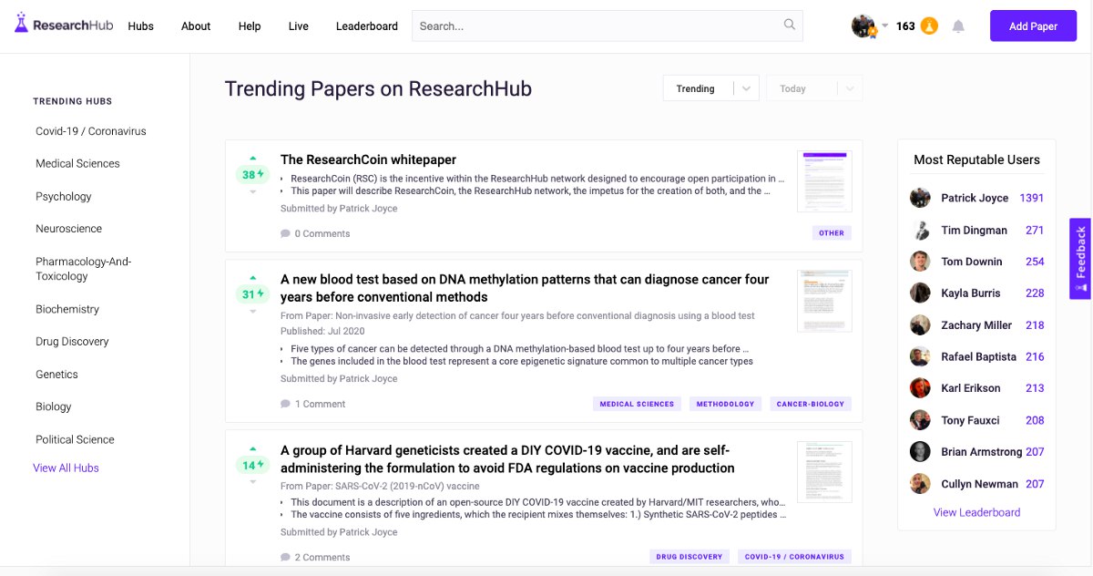
Task: Upvote the DNA methylation blood test paper
Action: coord(253,278)
